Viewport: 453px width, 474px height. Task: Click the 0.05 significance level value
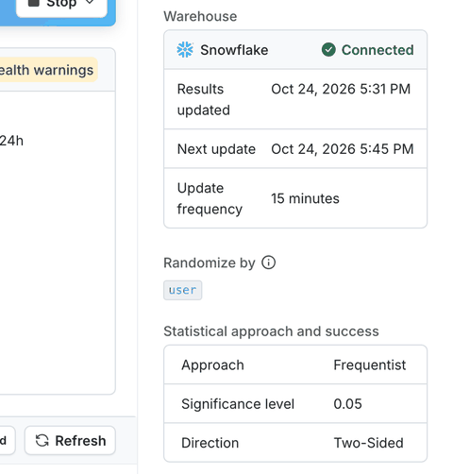(x=347, y=404)
